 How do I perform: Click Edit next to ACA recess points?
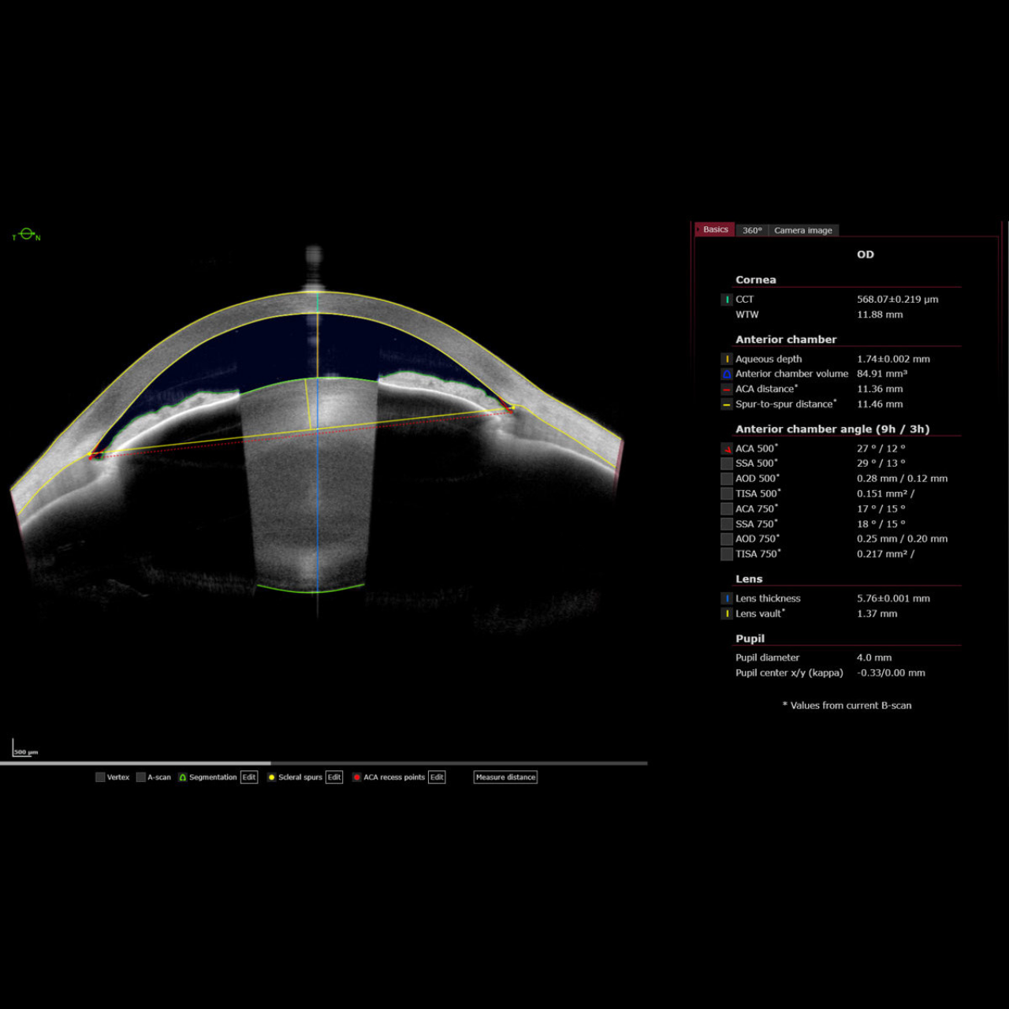437,777
